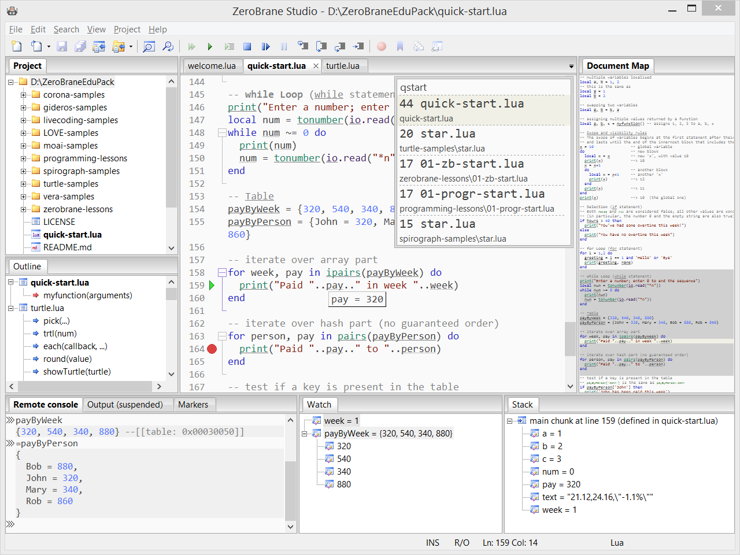The image size is (740, 555).
Task: Switch to the turtle.lua editor tab
Action: (342, 66)
